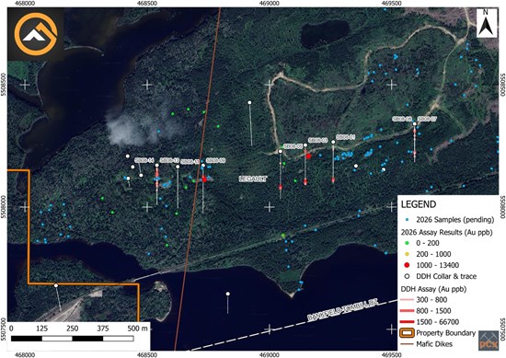Viewport: 506px width, 358px height.
Task: Click the 468500 easting label along the top axis
Action: 147,4
